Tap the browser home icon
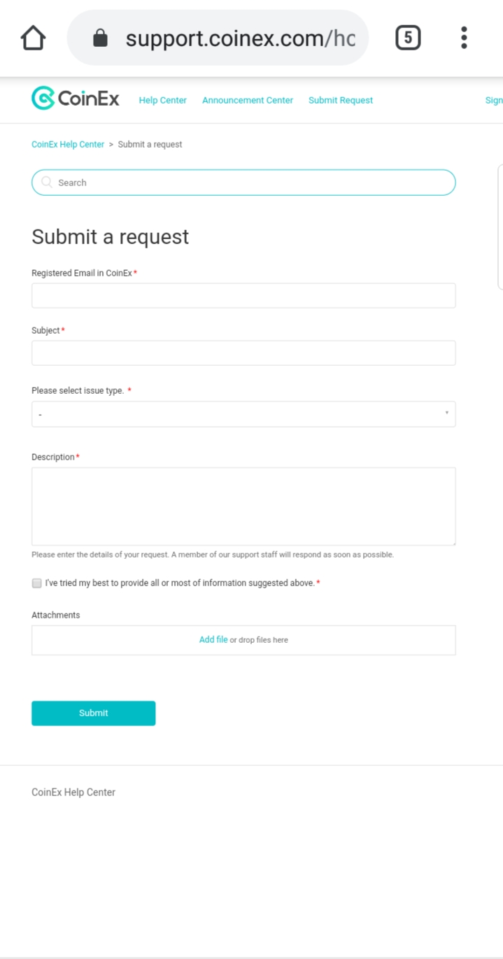Viewport: 503px width, 959px height. point(33,38)
